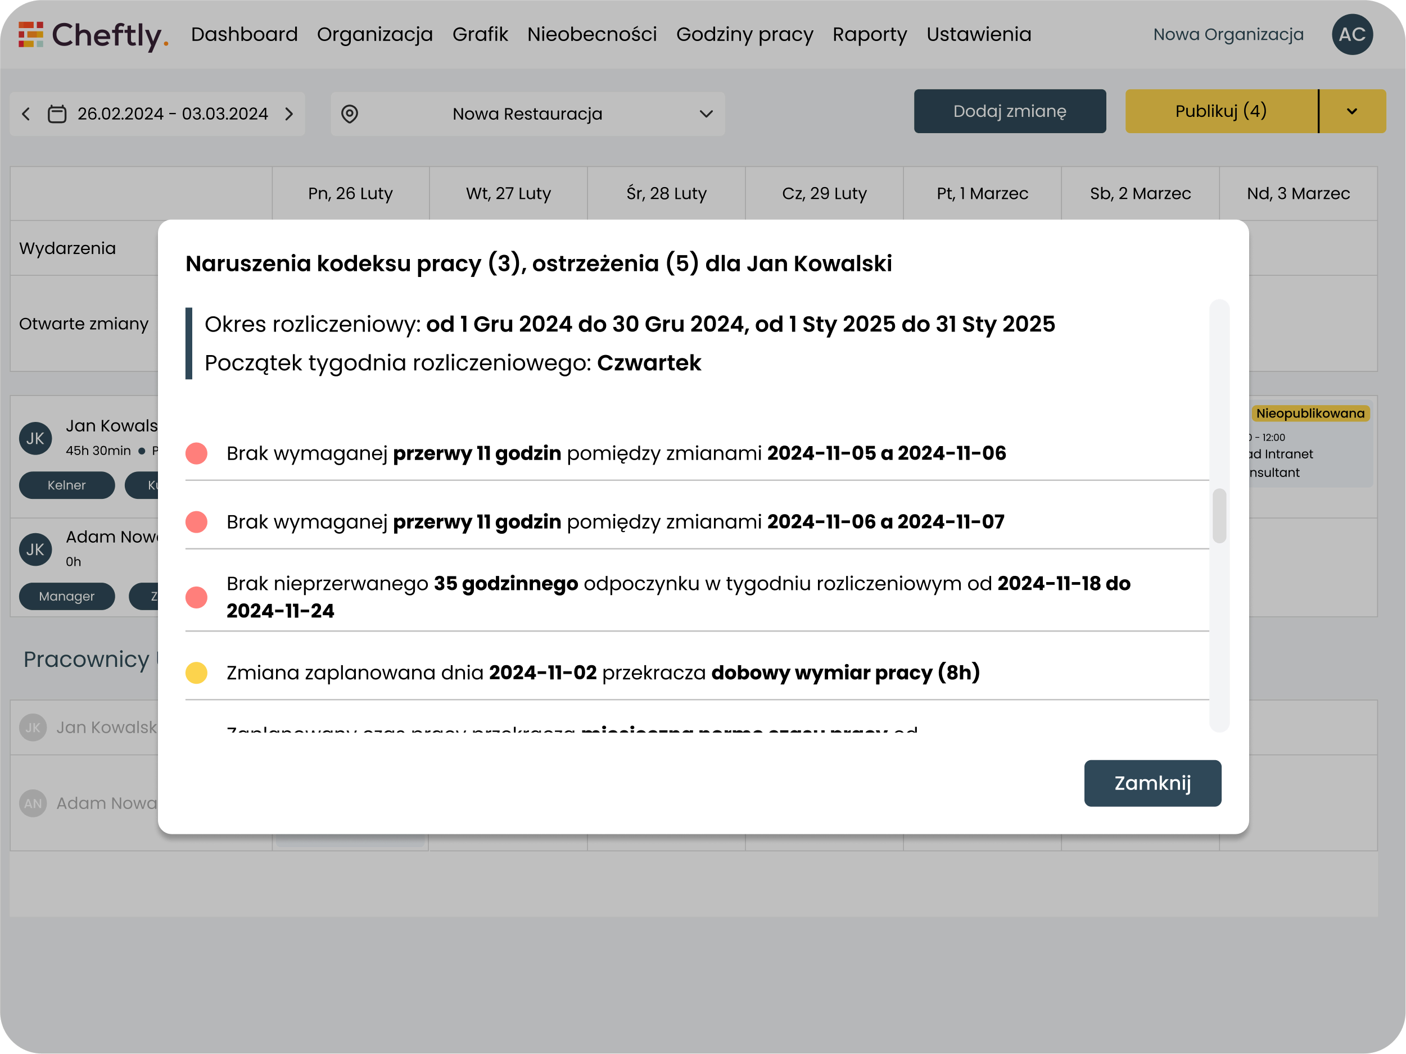Image resolution: width=1406 pixels, height=1054 pixels.
Task: Expand the Nowa Restauracja location dropdown
Action: tap(527, 113)
